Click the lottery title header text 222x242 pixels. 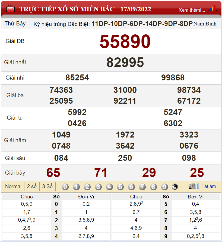[x=85, y=9]
